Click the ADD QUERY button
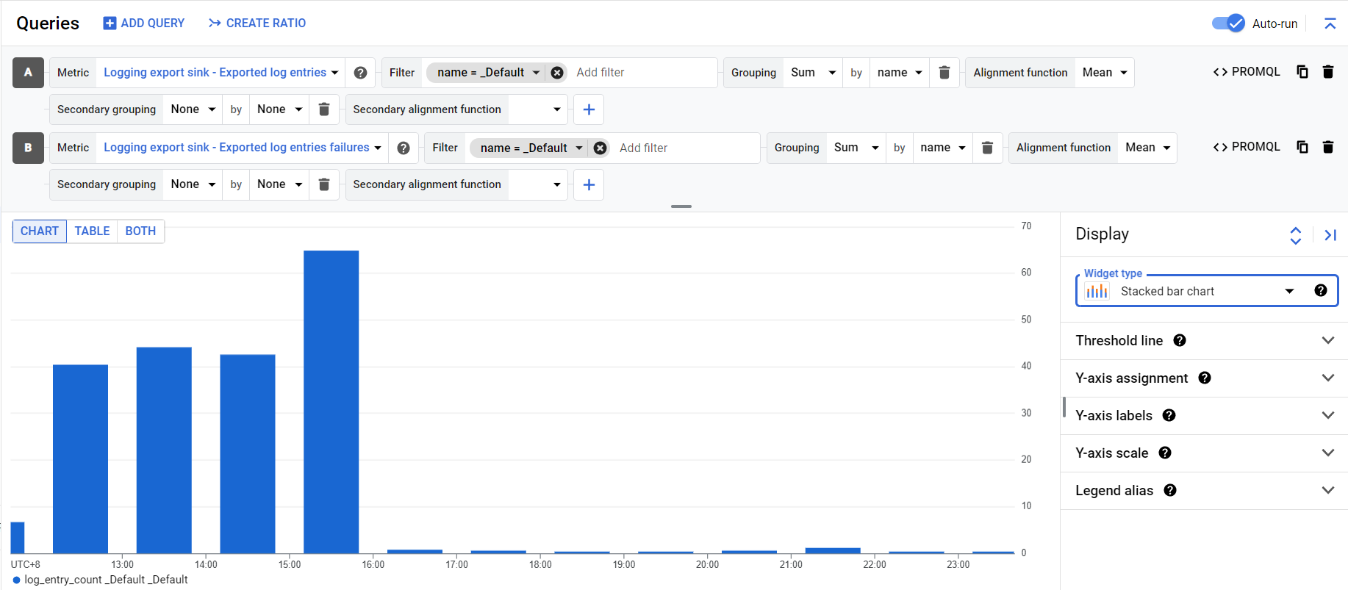Image resolution: width=1348 pixels, height=590 pixels. pos(144,24)
